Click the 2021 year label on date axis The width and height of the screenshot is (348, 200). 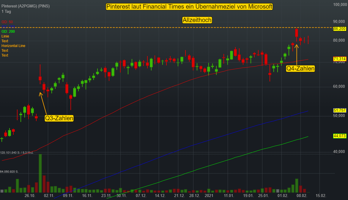209,196
